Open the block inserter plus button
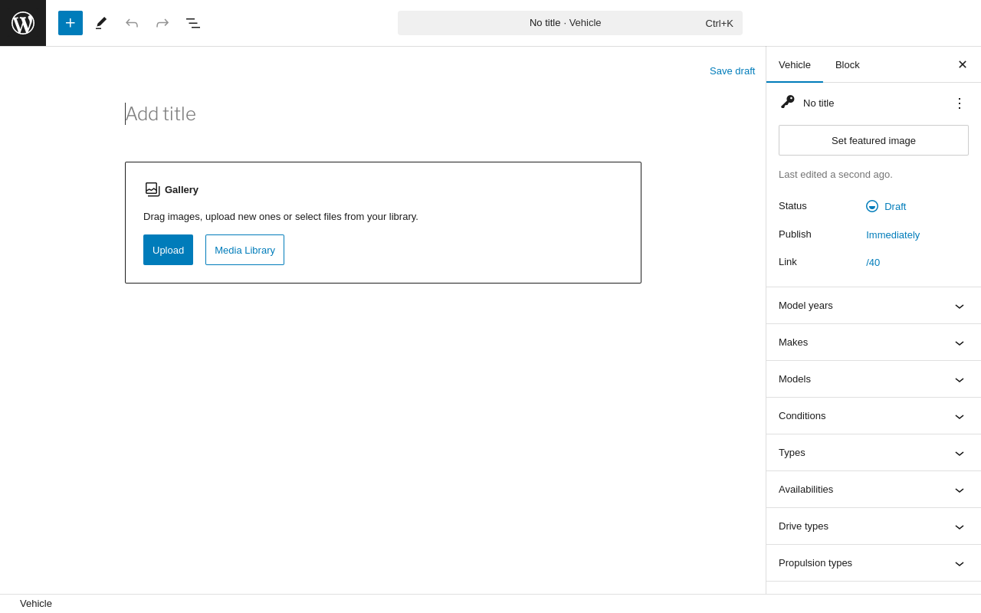This screenshot has width=981, height=613. 71,23
